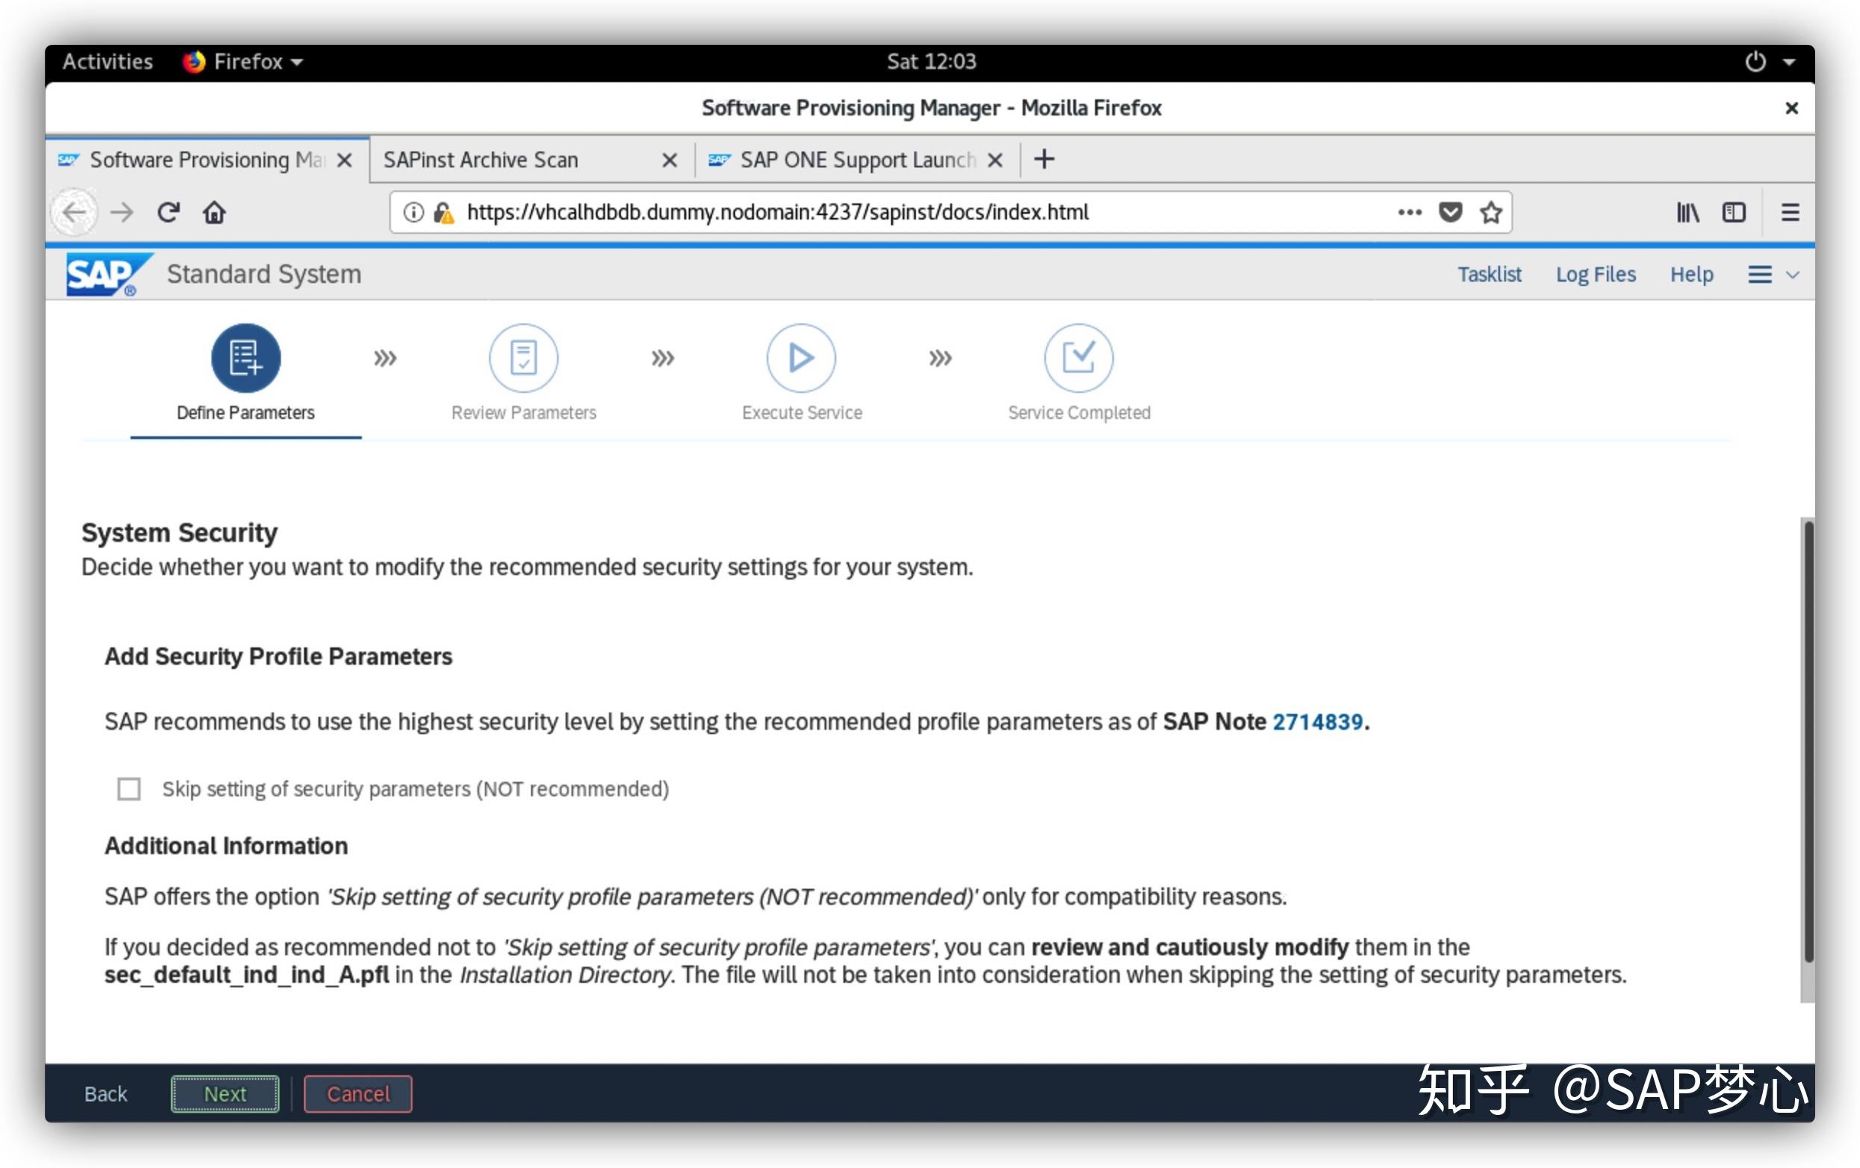Click the Log Files icon in the header

click(x=1595, y=273)
